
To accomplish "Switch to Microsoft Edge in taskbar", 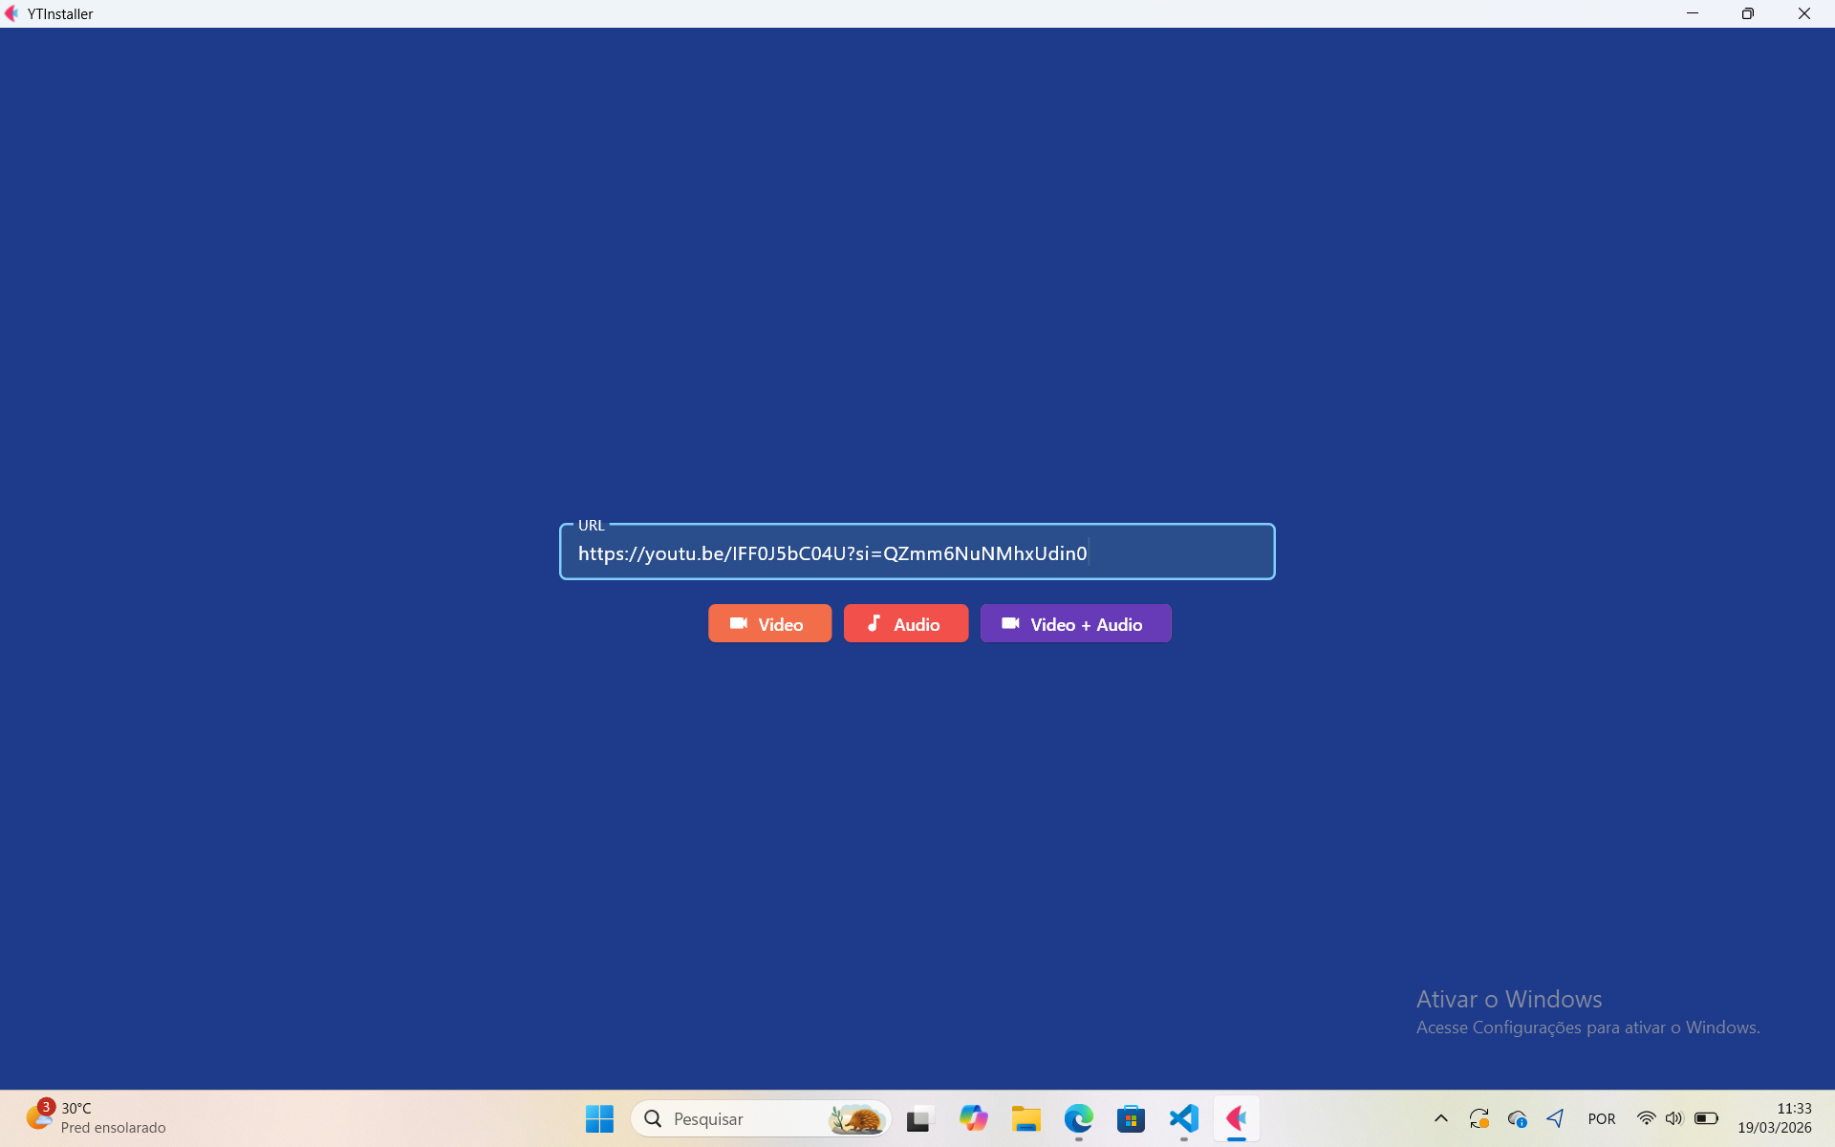I will click(x=1078, y=1118).
